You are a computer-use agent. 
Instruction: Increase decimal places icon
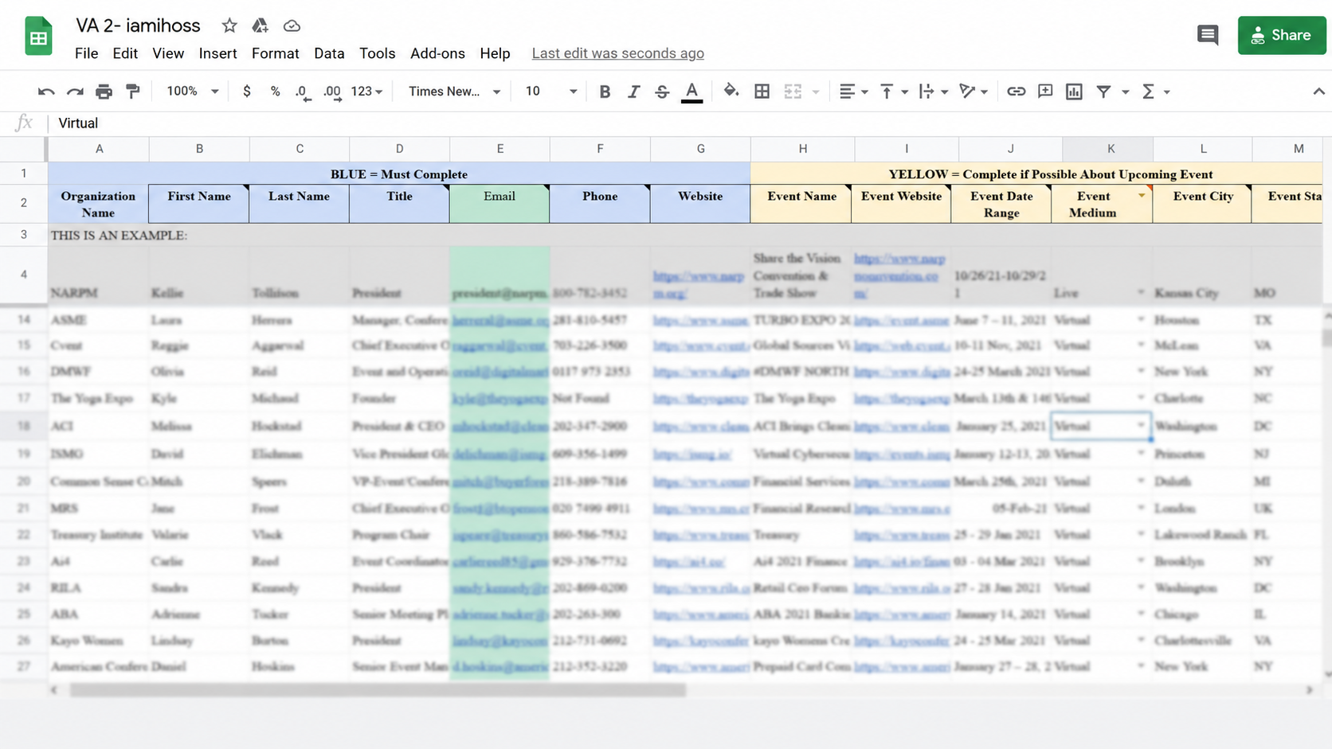(332, 92)
